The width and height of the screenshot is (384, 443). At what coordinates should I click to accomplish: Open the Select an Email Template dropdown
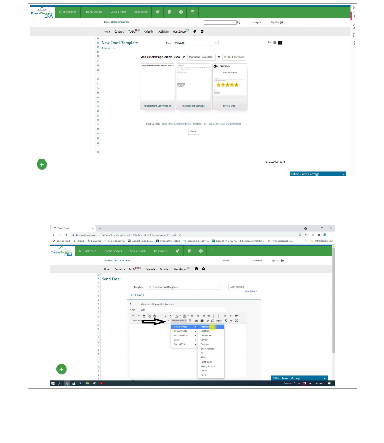[184, 287]
